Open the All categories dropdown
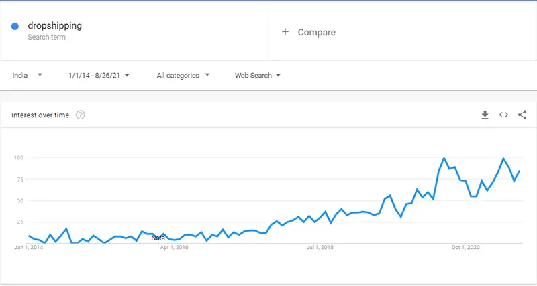Viewport: 537px width, 286px height. tap(183, 75)
